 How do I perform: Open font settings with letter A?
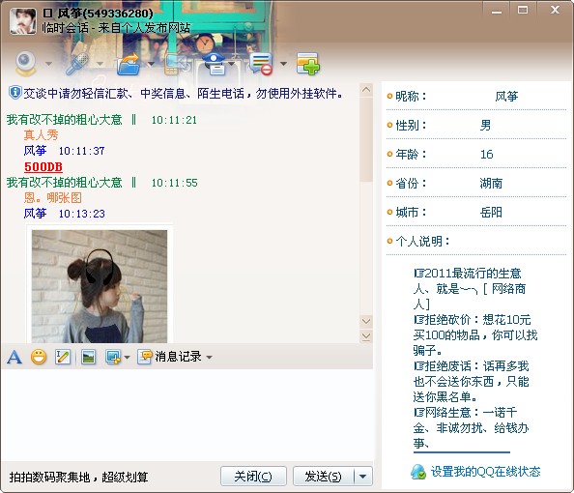pos(14,357)
